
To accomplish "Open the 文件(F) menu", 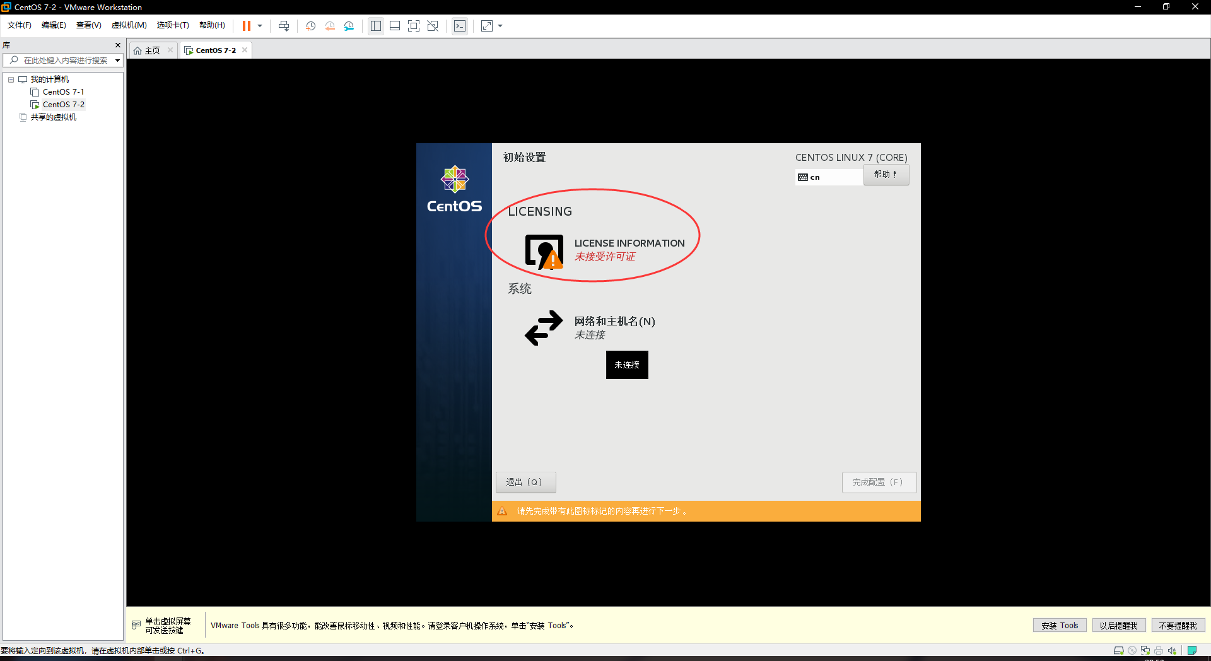I will coord(20,25).
